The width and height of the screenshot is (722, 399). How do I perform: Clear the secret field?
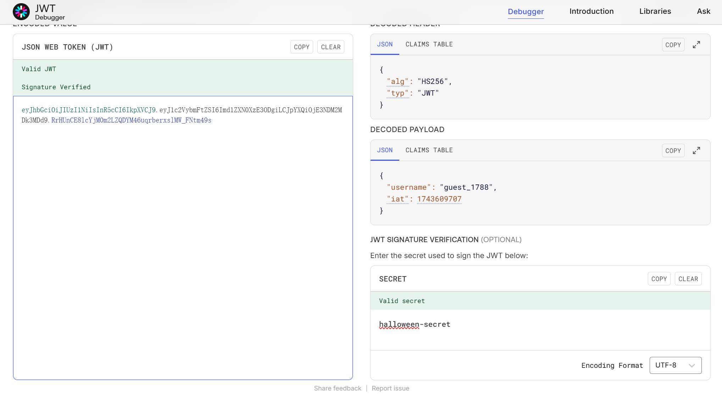pos(688,279)
